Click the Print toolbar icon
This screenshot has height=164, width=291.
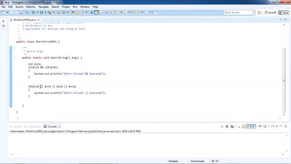(x=21, y=12)
